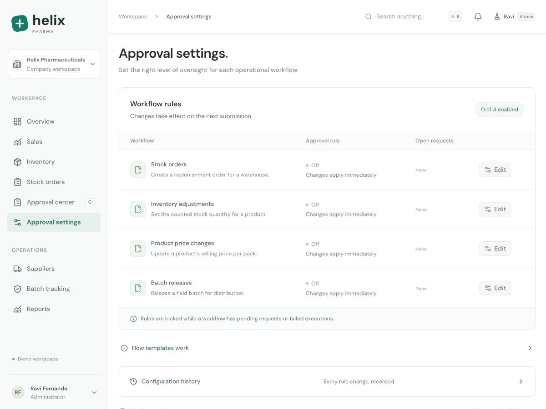Click 'Every rule change, recorded' text

coord(359,382)
